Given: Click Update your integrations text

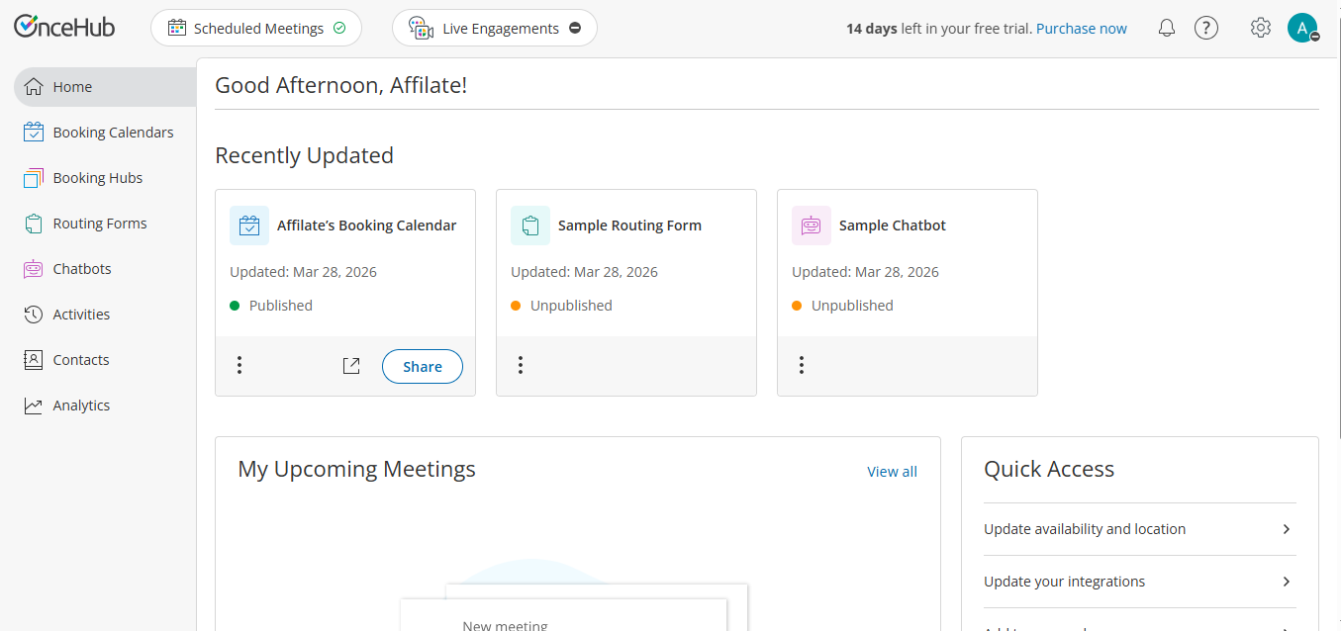Looking at the screenshot, I should coord(1065,582).
